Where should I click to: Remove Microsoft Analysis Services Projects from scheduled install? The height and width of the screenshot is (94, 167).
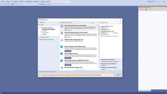[x=120, y=62]
